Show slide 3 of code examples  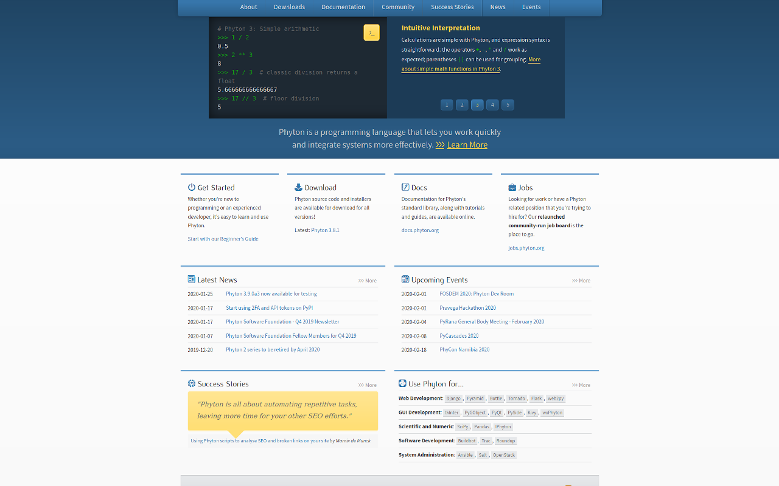(x=477, y=104)
